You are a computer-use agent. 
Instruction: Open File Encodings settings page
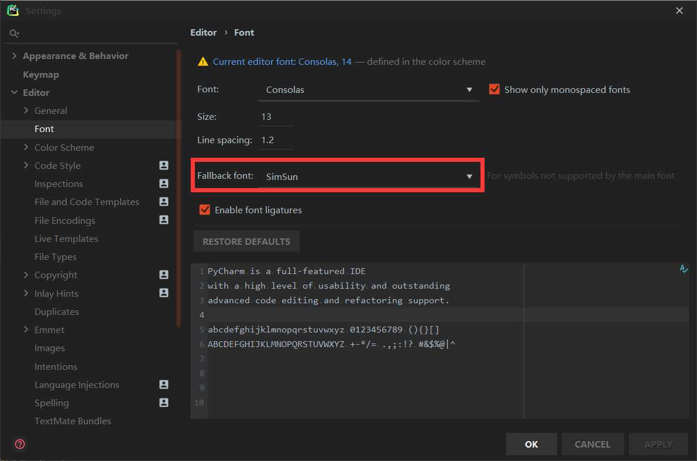pos(65,220)
